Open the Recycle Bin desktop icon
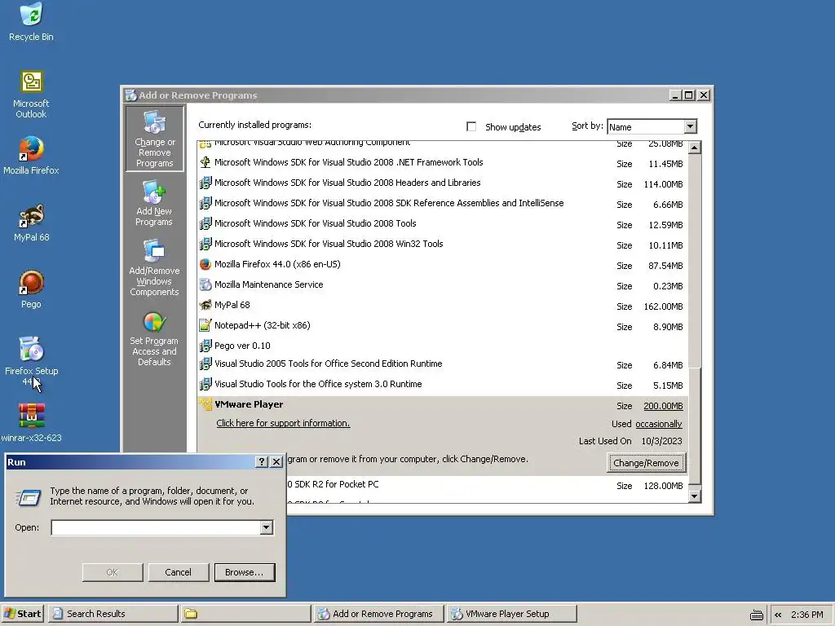 [x=31, y=22]
